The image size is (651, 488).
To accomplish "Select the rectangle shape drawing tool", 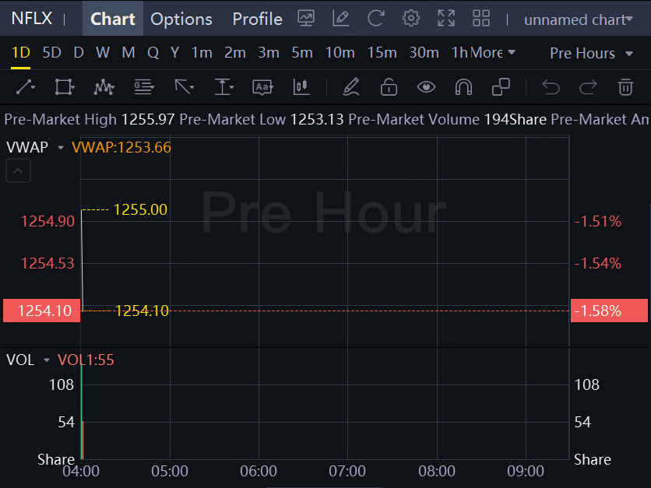I will (65, 87).
